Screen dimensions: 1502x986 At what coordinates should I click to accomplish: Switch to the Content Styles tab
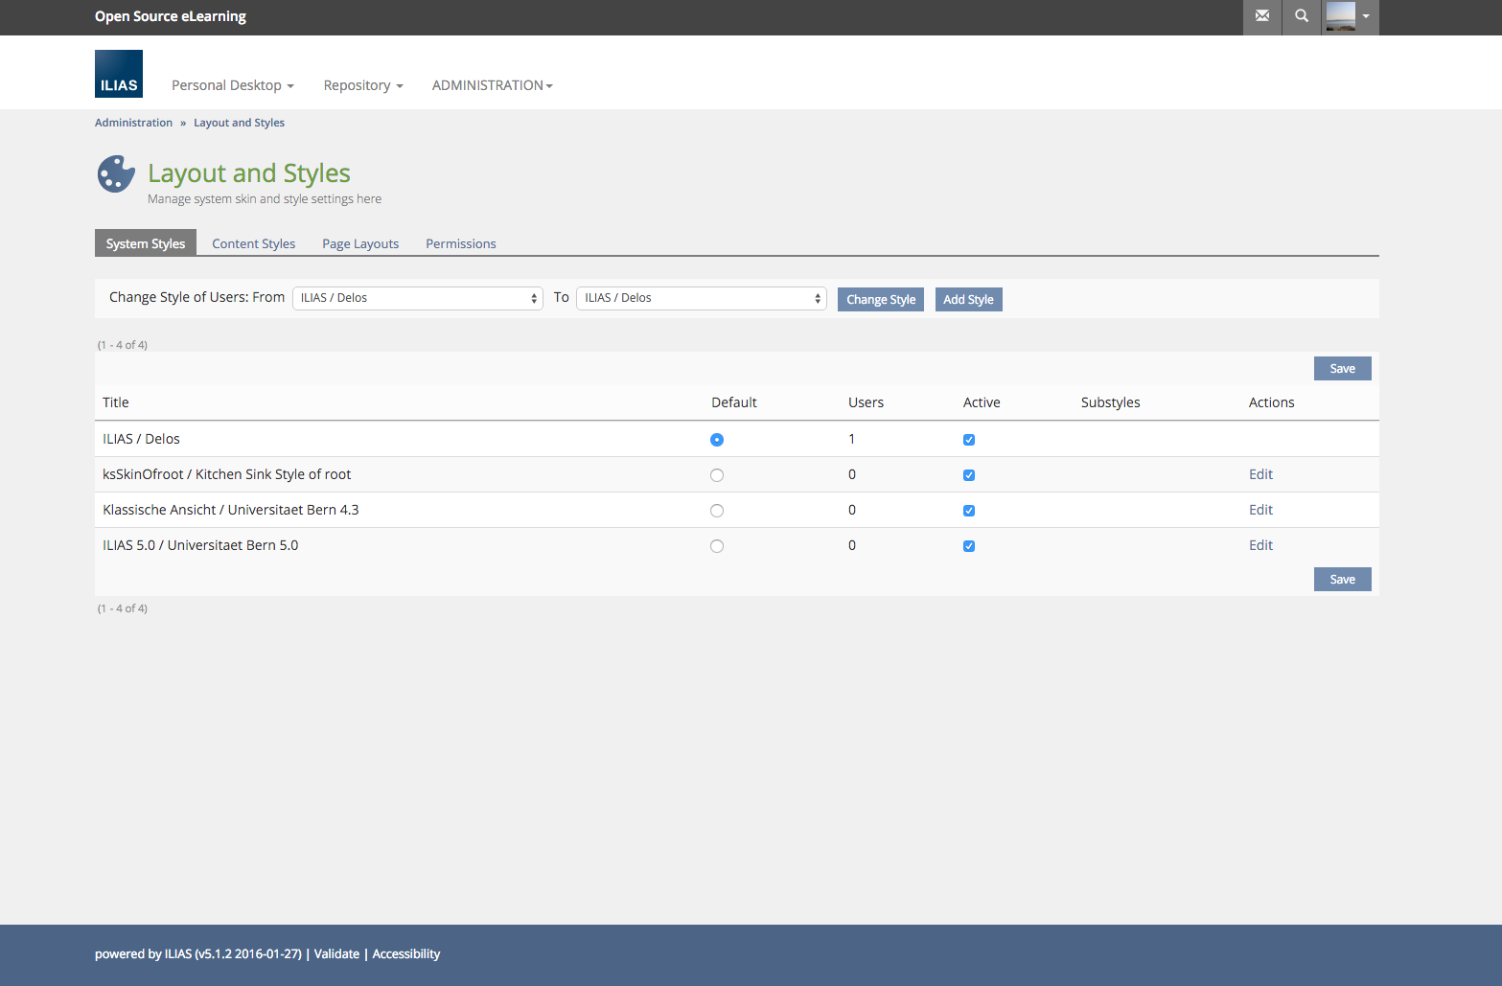coord(253,243)
